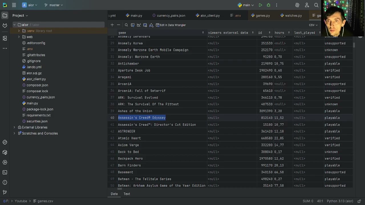Delete the selected table row
The width and height of the screenshot is (365, 205).
(119, 25)
